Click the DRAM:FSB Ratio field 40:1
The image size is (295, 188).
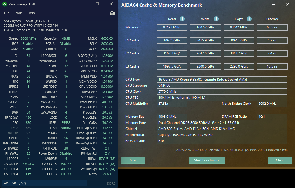click(x=272, y=117)
